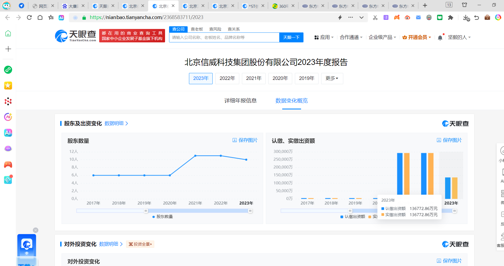504x266 pixels.
Task: Select the 查风险 search tab
Action: 215,29
